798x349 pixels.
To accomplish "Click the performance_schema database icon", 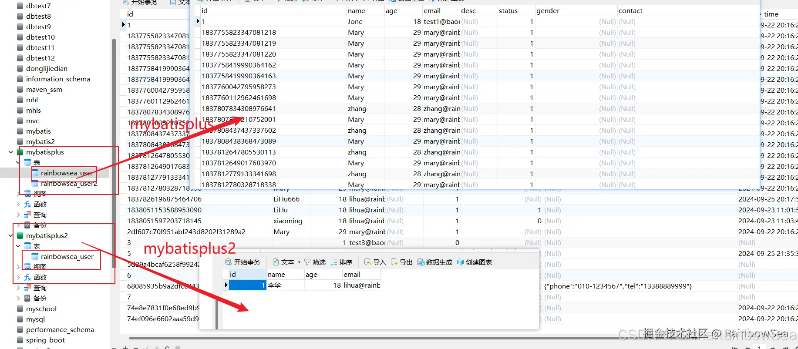I will click(x=20, y=329).
